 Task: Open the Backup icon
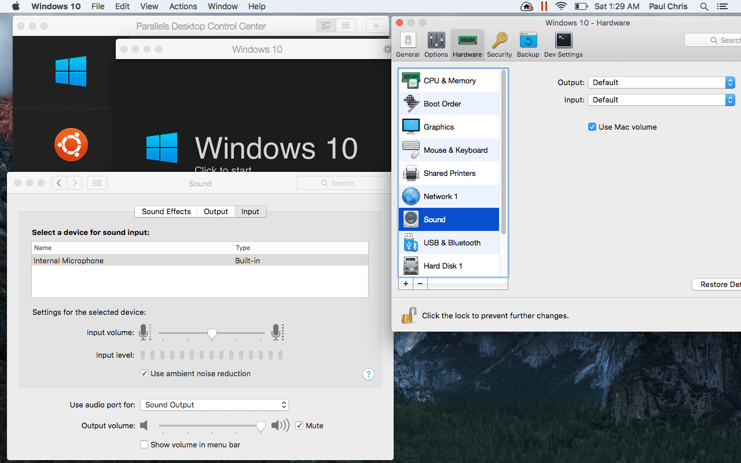[x=528, y=45]
